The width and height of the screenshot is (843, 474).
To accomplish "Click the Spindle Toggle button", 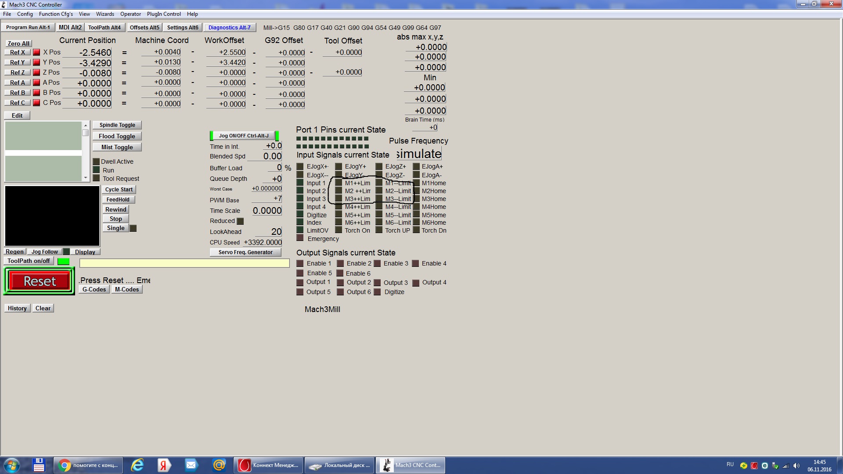I will (x=117, y=125).
